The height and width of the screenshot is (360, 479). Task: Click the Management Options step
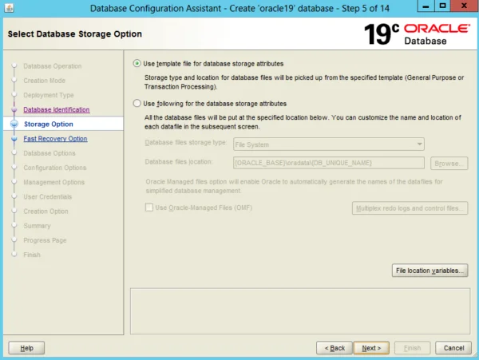click(x=53, y=182)
